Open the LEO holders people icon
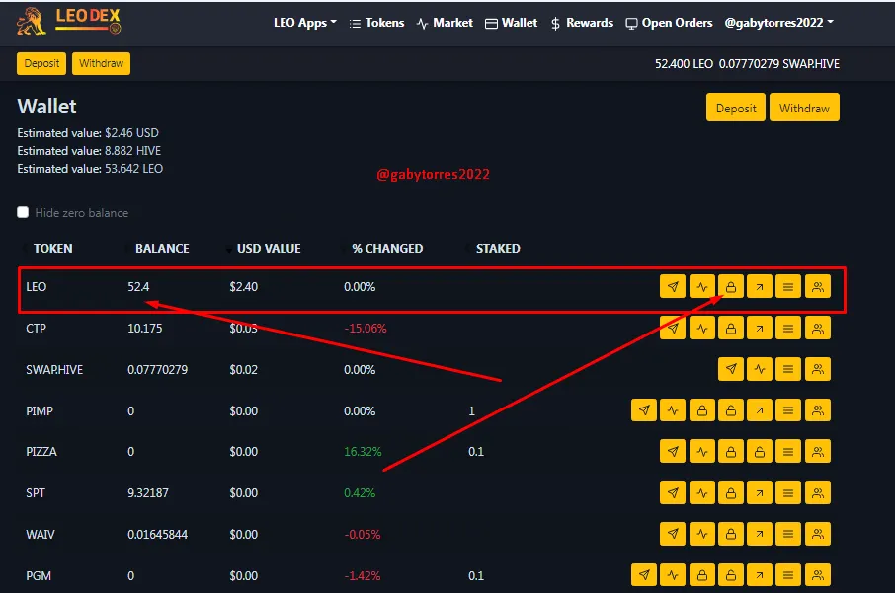Image resolution: width=895 pixels, height=593 pixels. pyautogui.click(x=817, y=286)
